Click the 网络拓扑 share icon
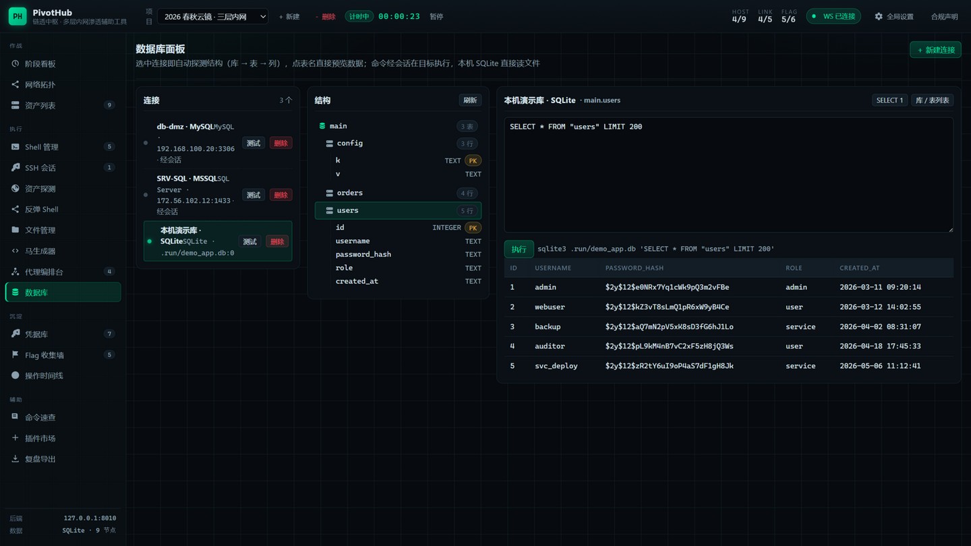The height and width of the screenshot is (546, 971). 16,85
